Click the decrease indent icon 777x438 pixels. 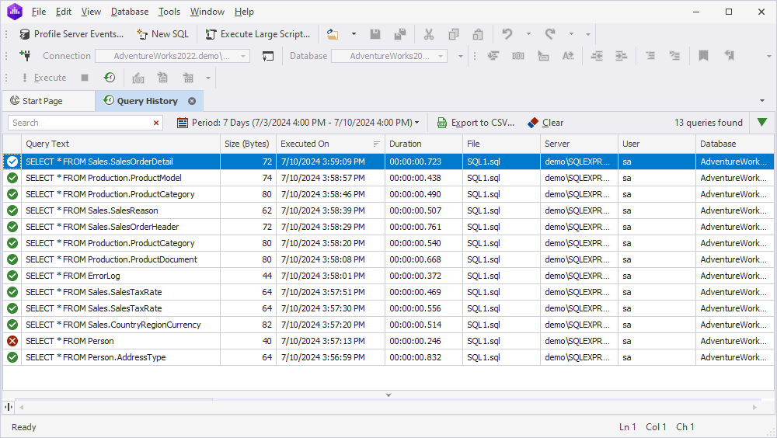pyautogui.click(x=597, y=55)
